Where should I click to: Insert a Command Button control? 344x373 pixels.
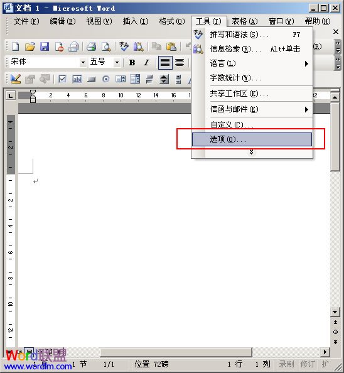point(91,79)
